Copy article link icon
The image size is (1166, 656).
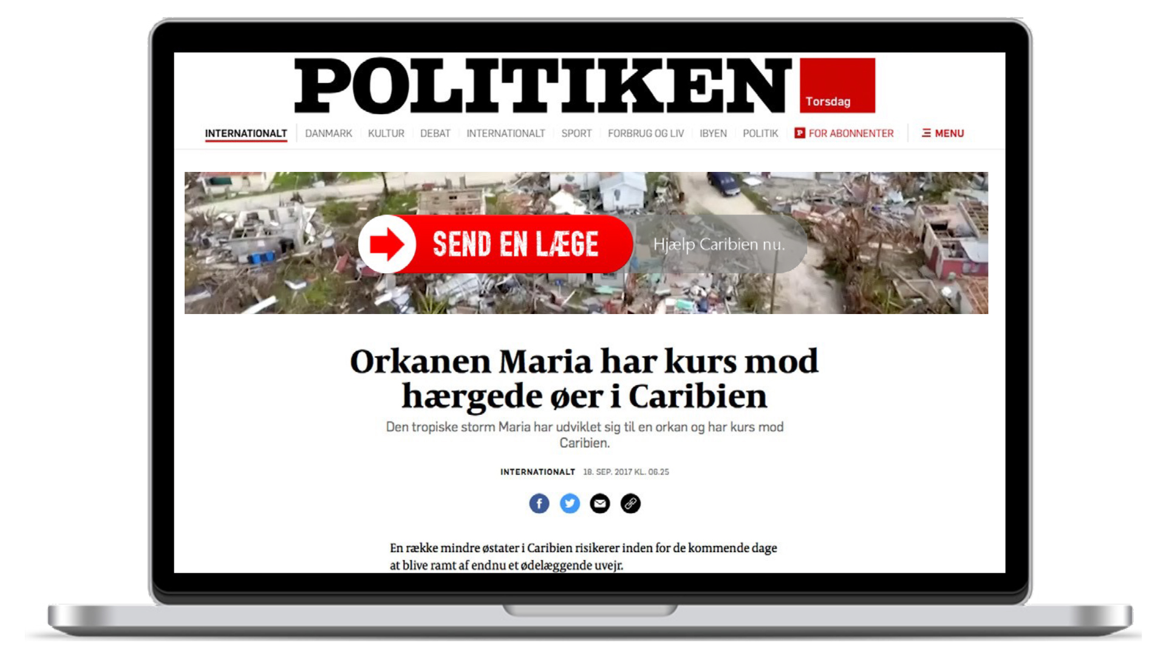click(x=630, y=504)
